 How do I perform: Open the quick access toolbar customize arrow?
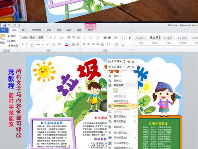coord(19,25)
